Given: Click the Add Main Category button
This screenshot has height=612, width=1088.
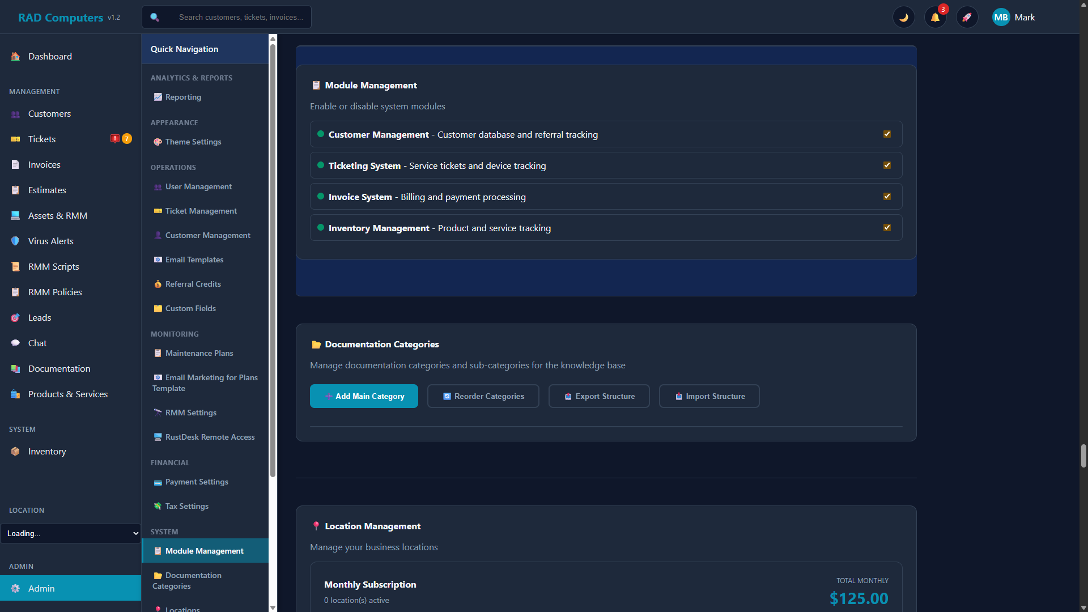Looking at the screenshot, I should tap(364, 396).
